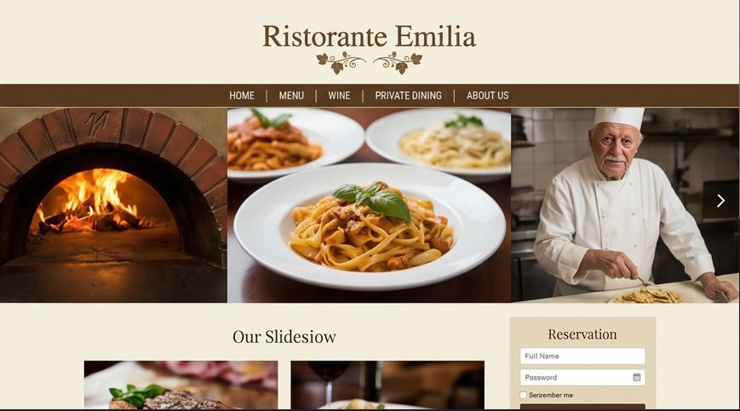Open calendar picker in Password field
Viewport: 740px width, 411px height.
[637, 378]
